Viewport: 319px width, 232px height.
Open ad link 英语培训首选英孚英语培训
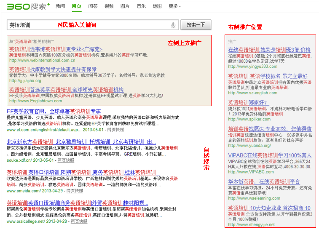click(x=66, y=90)
